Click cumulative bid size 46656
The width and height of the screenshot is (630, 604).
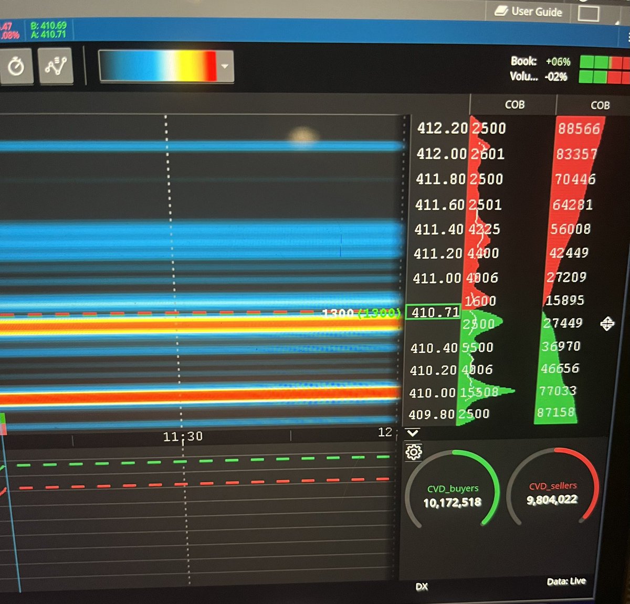tap(560, 369)
